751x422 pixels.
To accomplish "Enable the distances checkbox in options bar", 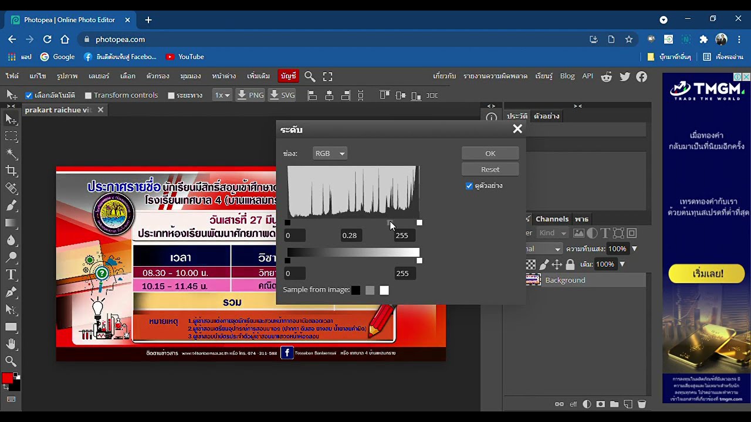I will point(171,95).
